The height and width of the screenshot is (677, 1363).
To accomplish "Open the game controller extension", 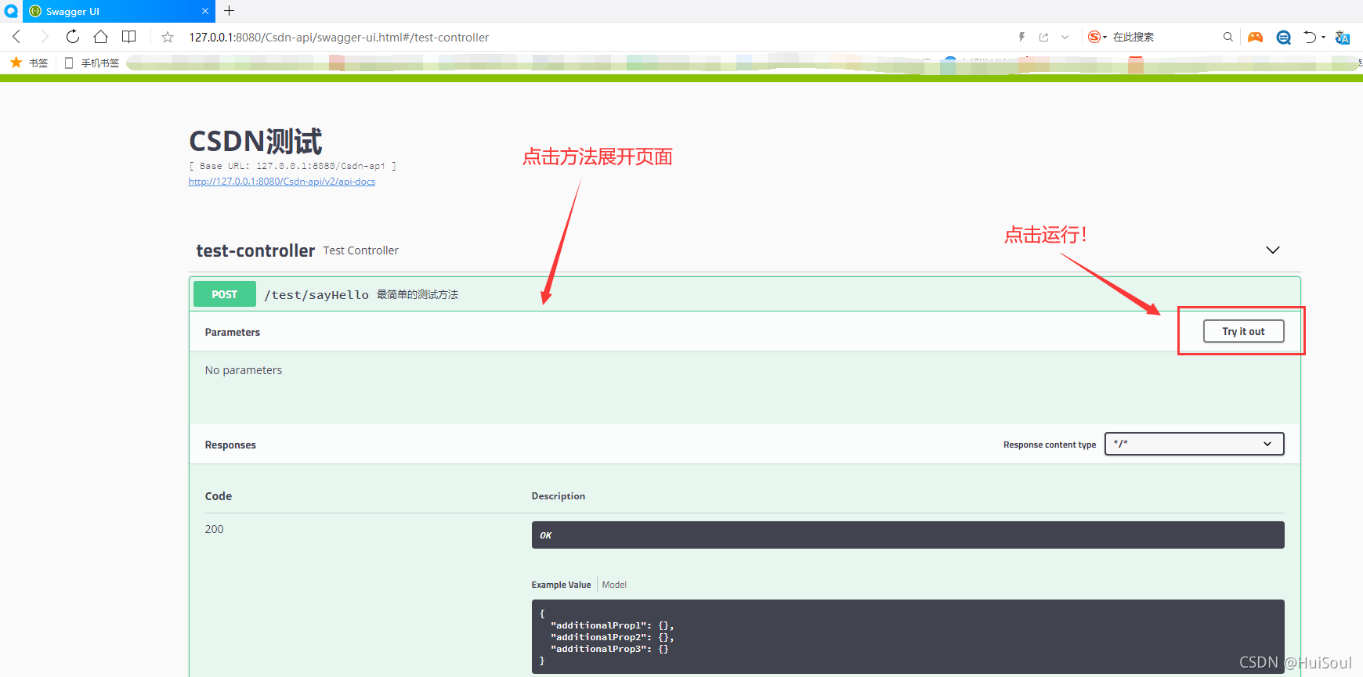I will point(1256,37).
